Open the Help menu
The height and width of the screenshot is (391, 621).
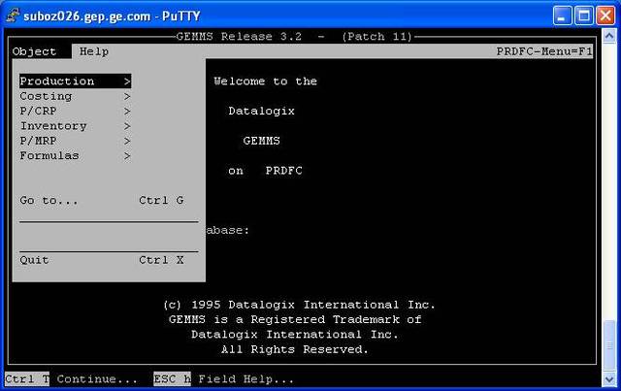(94, 51)
